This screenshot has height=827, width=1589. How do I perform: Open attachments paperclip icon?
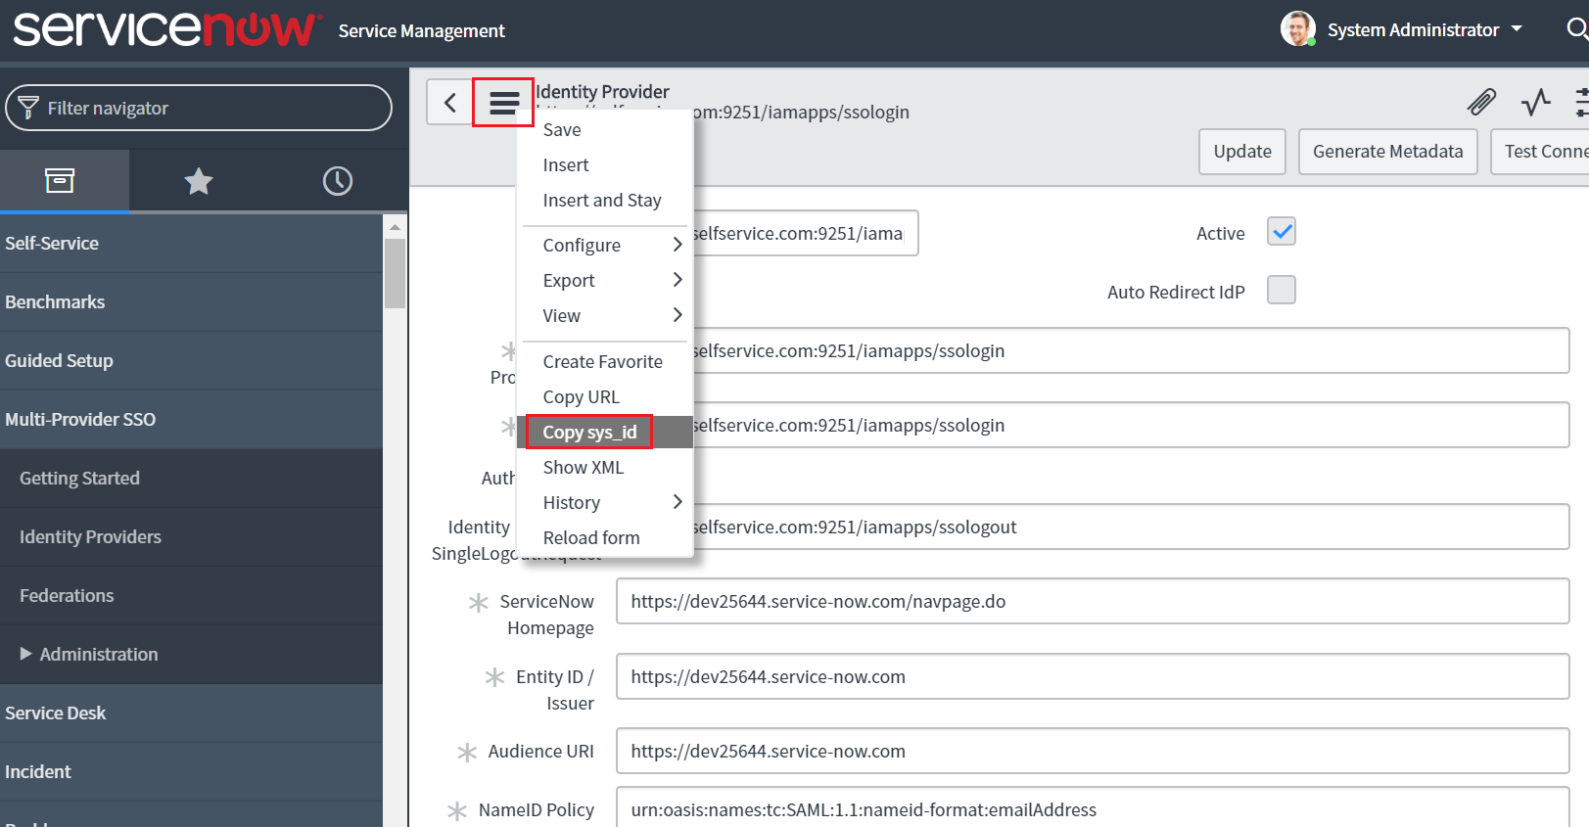click(1481, 101)
